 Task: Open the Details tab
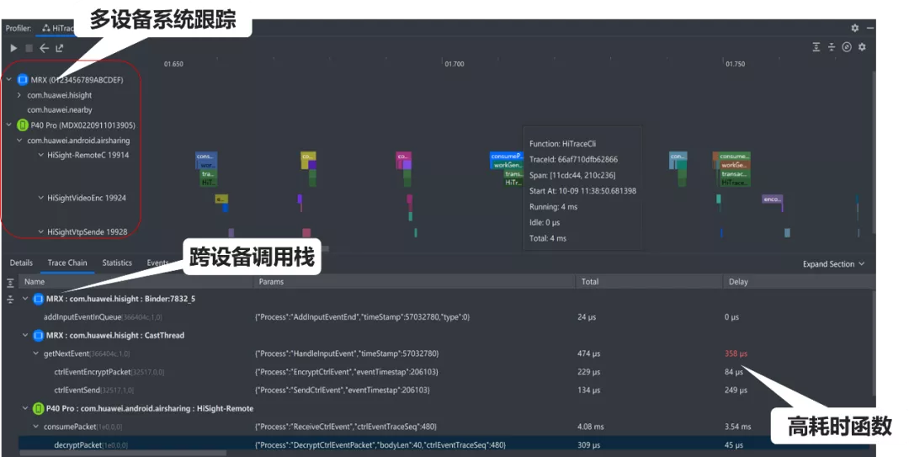click(21, 263)
